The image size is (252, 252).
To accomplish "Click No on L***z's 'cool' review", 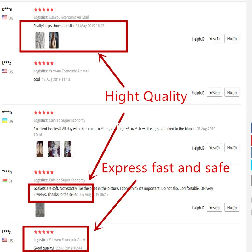I will 232,92.
